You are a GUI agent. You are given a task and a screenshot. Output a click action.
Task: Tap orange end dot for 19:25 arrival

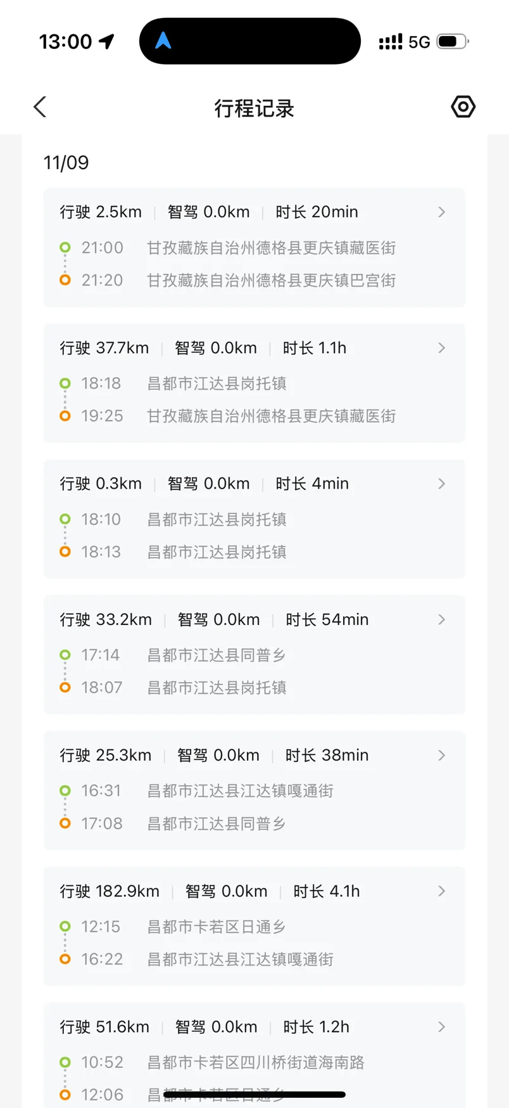pos(65,416)
